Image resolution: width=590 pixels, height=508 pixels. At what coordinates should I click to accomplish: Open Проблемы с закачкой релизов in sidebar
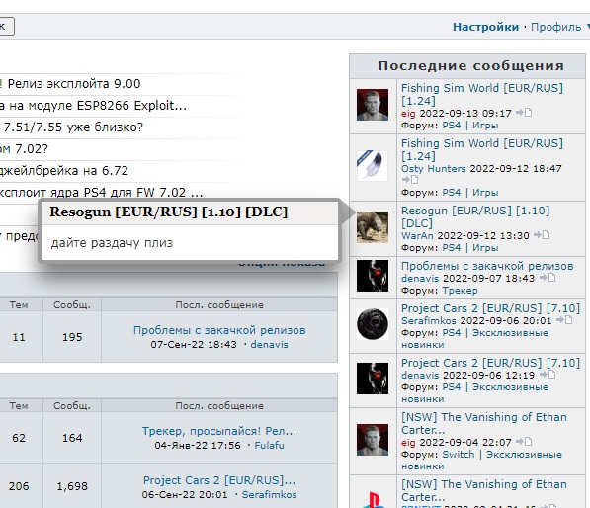(x=487, y=266)
